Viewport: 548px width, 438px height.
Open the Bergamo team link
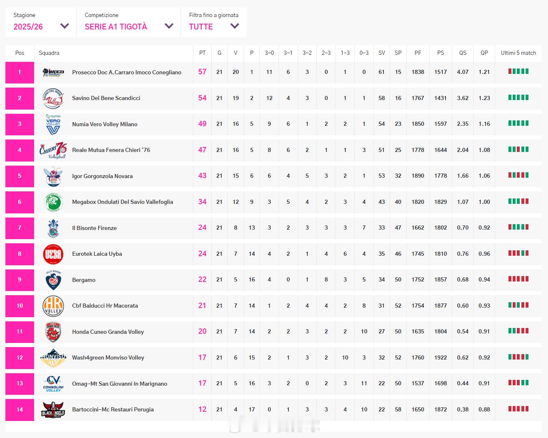pos(84,280)
